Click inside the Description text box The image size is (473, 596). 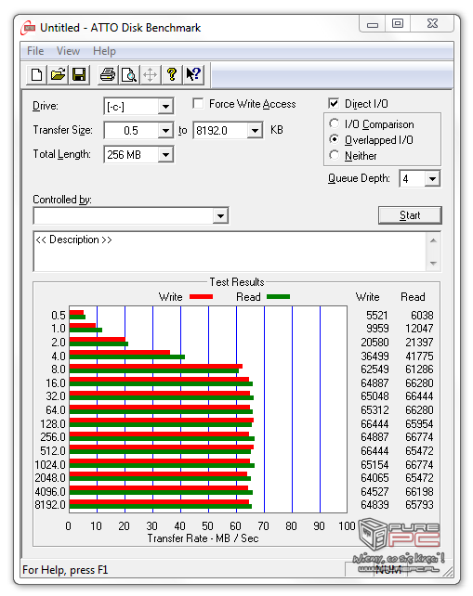(230, 252)
